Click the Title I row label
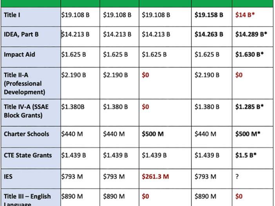 point(11,15)
